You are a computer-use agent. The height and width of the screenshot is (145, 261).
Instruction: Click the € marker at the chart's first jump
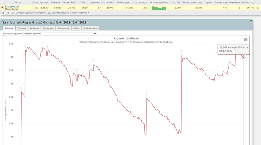[21, 88]
